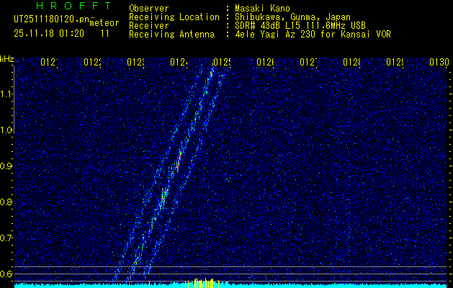Click the green HROFFT title text
This screenshot has width=453, height=288.
[x=73, y=6]
